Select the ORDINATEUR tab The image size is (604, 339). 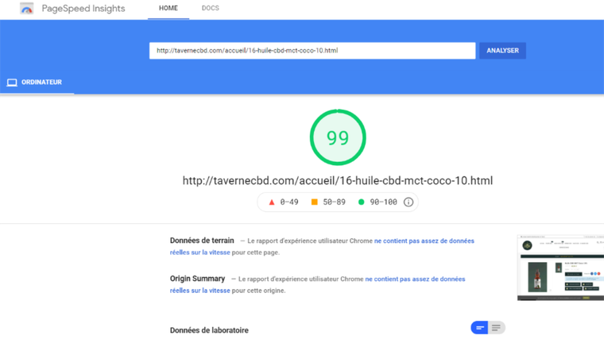pyautogui.click(x=37, y=83)
